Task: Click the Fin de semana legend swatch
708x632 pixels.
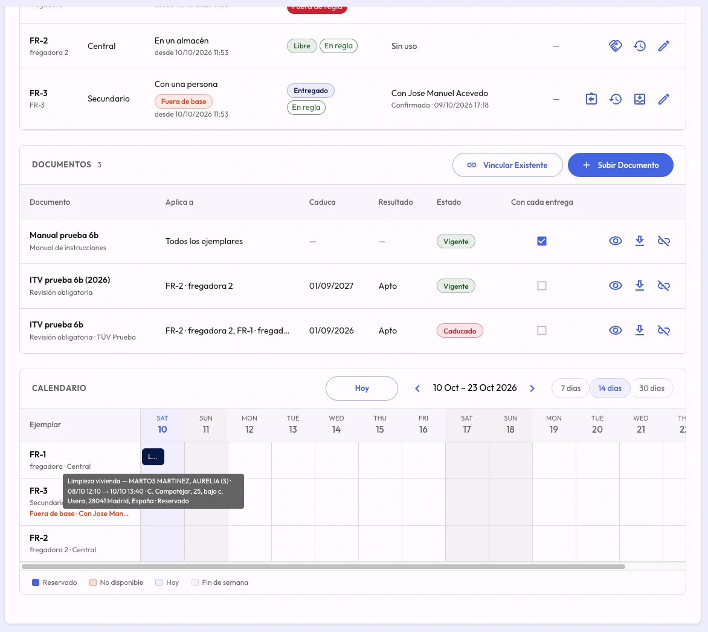Action: (195, 583)
